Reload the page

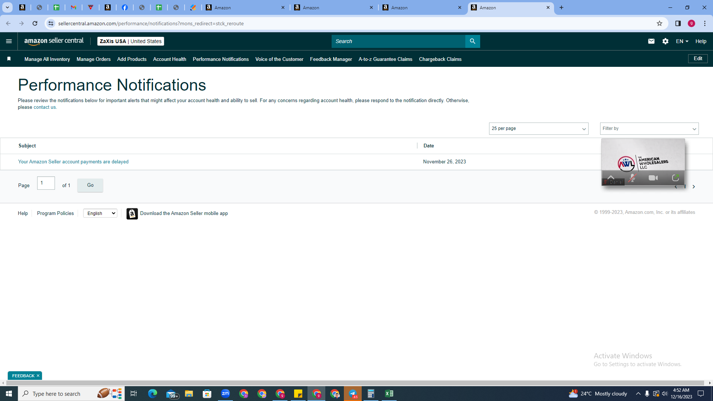click(x=35, y=23)
